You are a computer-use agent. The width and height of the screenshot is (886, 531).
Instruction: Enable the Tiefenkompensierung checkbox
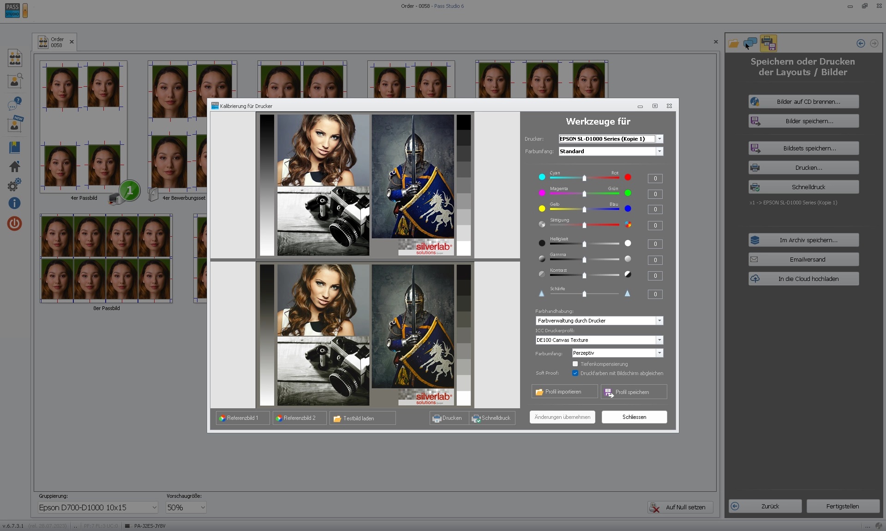tap(575, 364)
